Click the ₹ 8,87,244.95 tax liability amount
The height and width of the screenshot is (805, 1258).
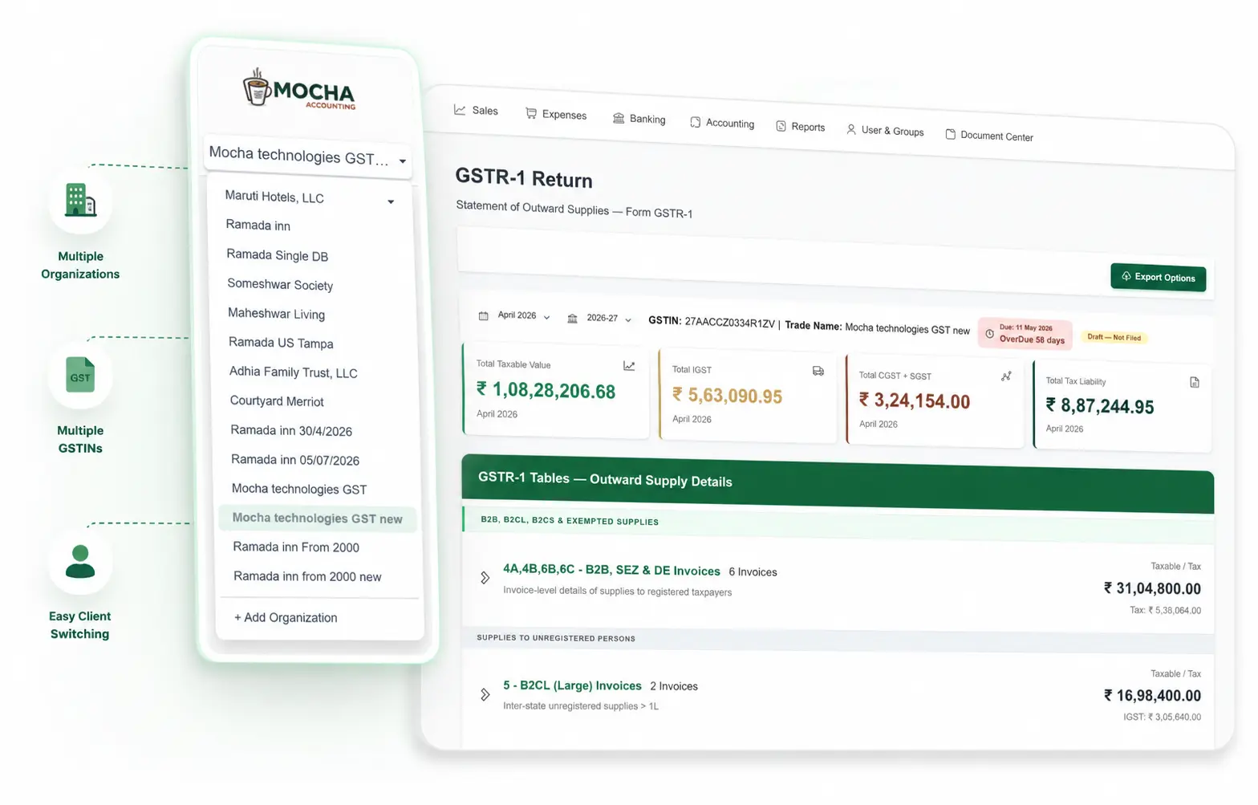coord(1100,406)
